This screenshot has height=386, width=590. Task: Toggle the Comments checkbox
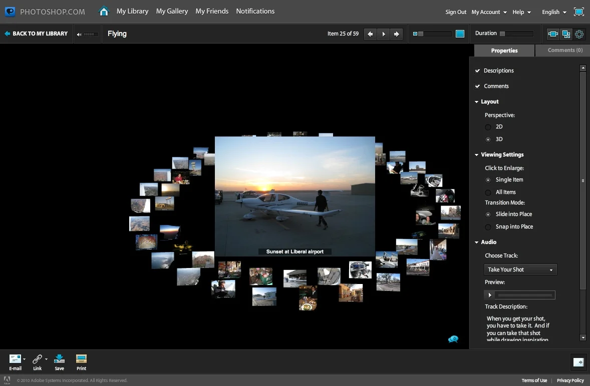pyautogui.click(x=477, y=86)
